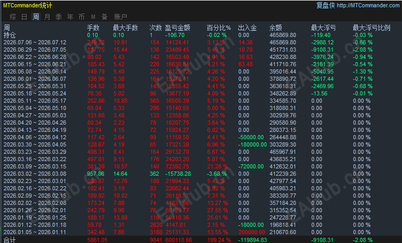Switch to the 账户 account tab

click(x=120, y=17)
